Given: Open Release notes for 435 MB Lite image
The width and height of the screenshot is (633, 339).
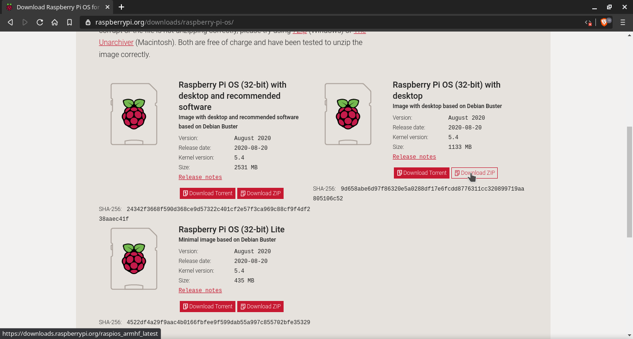Looking at the screenshot, I should [x=200, y=290].
